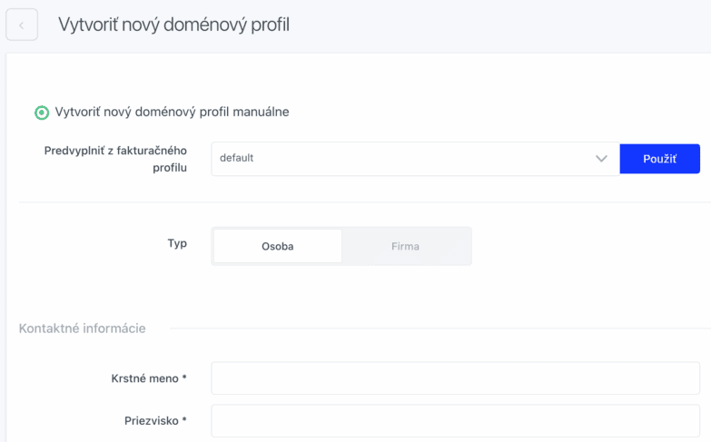711x442 pixels.
Task: Click the page title Vytvoriť nový doménový profil
Action: pyautogui.click(x=173, y=25)
